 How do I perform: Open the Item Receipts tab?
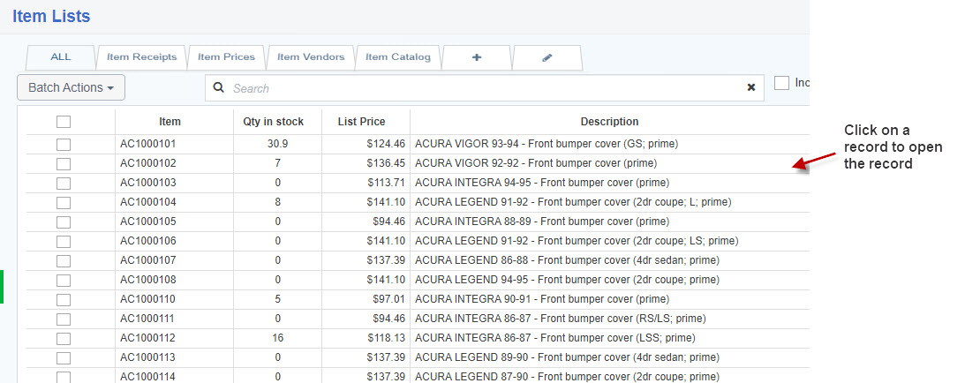141,57
